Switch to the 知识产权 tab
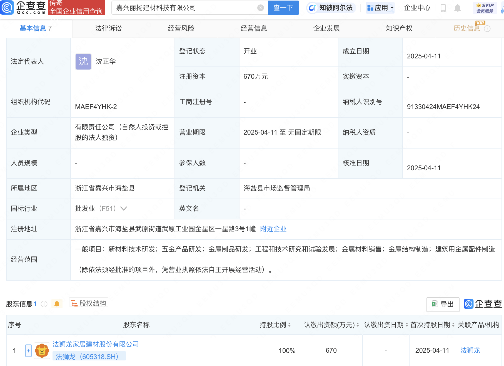The width and height of the screenshot is (504, 366). click(399, 28)
